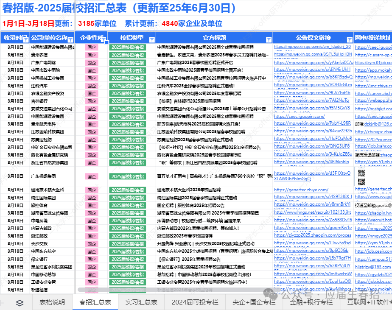
Task: Select the 收录时间 column header cell
Action: pos(15,38)
